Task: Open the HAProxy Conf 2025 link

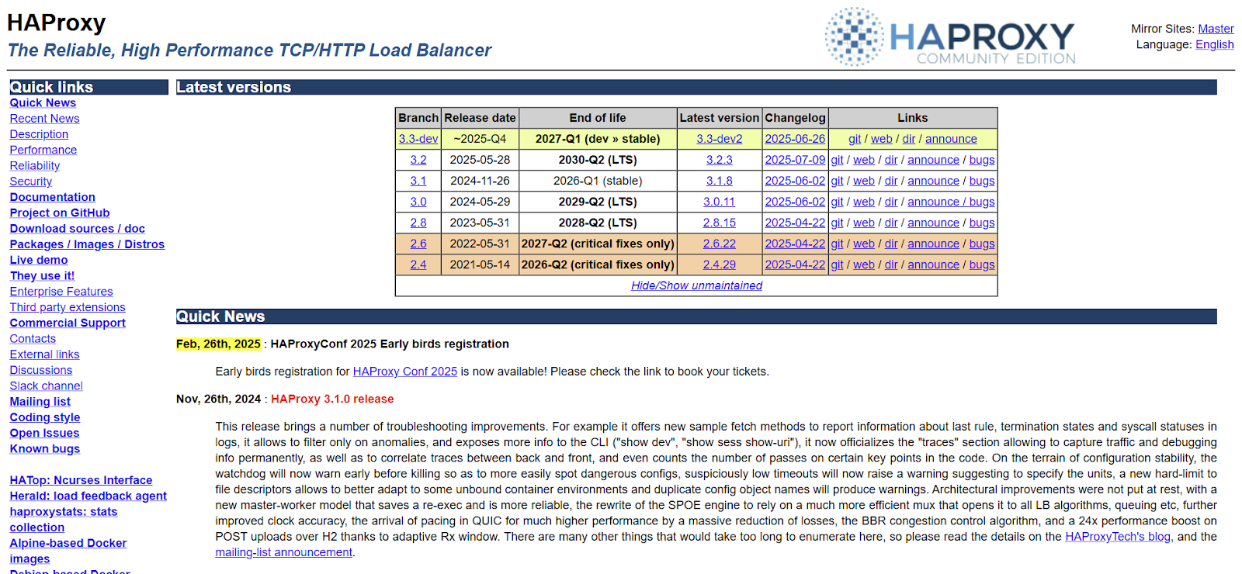Action: tap(405, 372)
